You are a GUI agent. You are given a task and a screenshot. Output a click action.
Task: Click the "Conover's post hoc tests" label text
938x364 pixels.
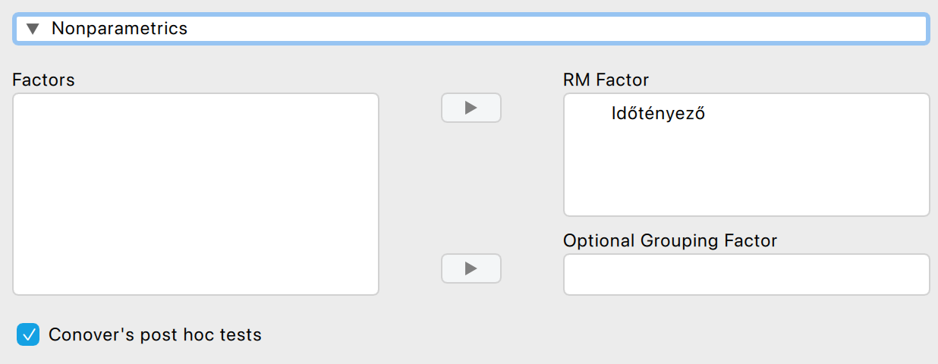pos(155,334)
